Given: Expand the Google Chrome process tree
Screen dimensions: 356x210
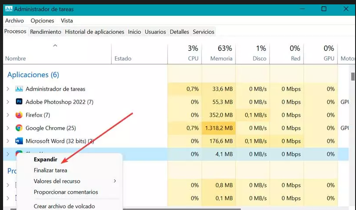Looking at the screenshot, I should point(7,128).
